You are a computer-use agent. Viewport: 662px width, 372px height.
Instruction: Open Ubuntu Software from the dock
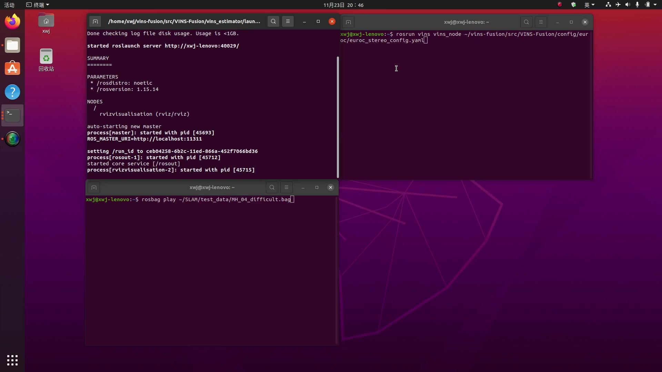tap(12, 69)
